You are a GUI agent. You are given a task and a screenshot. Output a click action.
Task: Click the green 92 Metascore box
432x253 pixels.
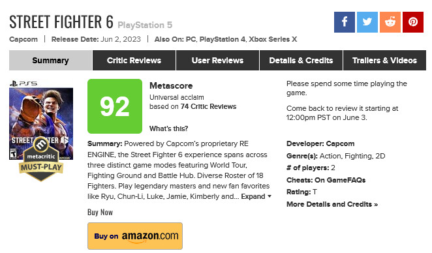pyautogui.click(x=115, y=106)
